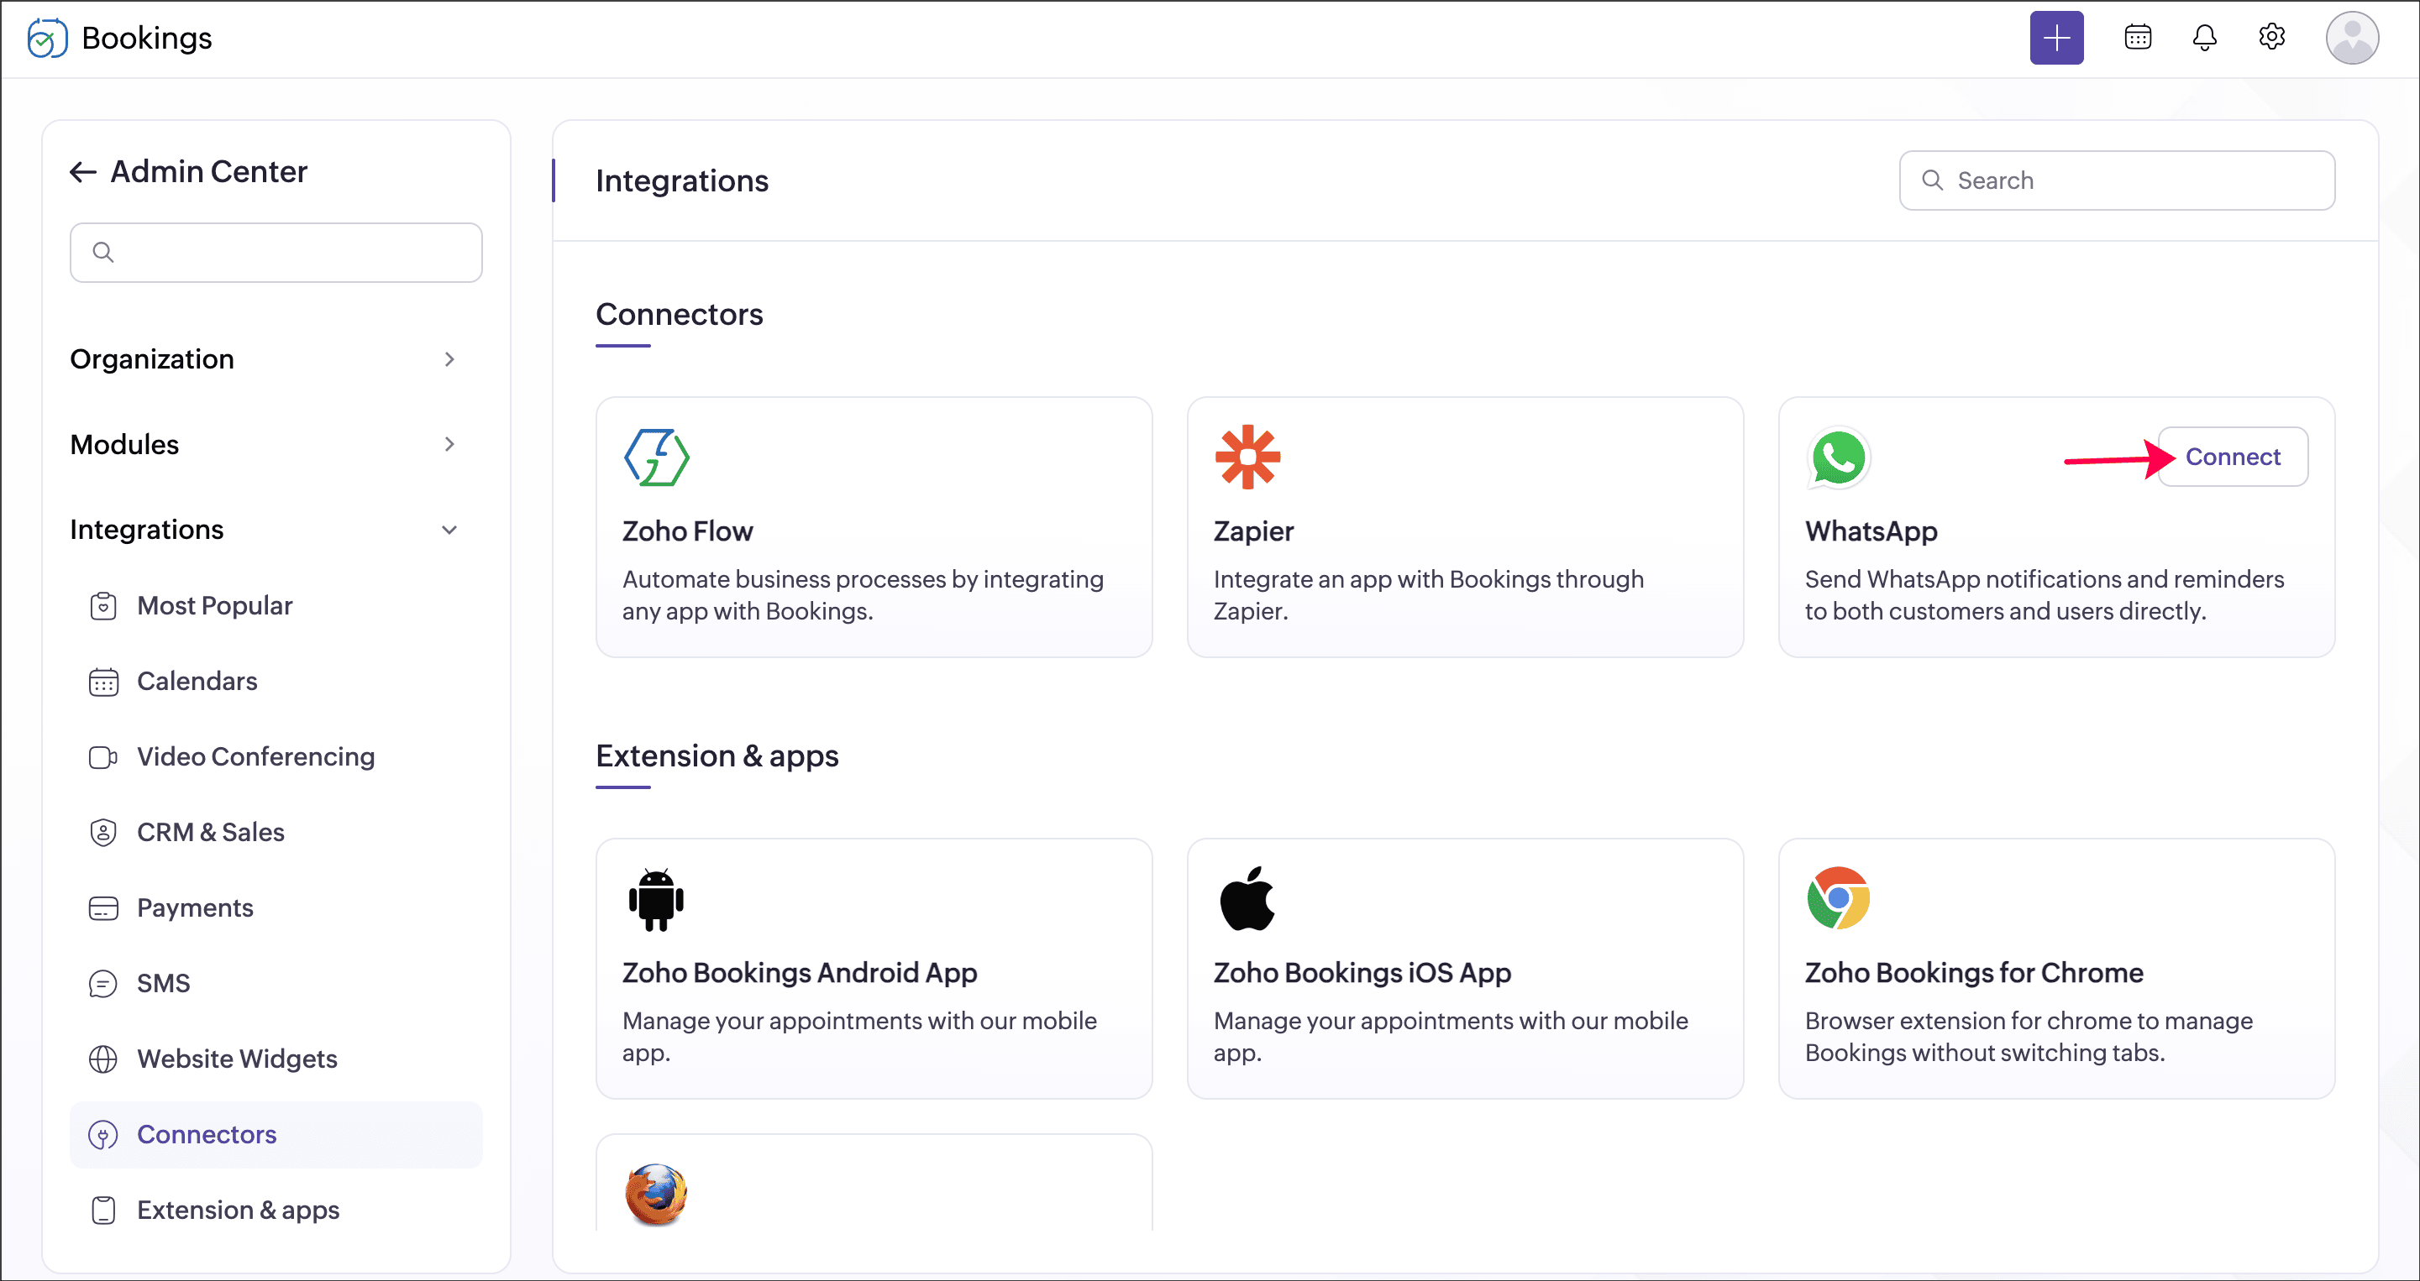Viewport: 2420px width, 1281px height.
Task: Collapse the Integrations section
Action: [449, 530]
